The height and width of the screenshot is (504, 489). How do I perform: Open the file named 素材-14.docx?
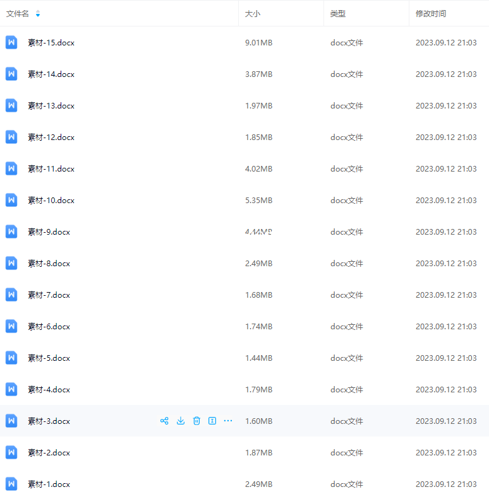[51, 74]
